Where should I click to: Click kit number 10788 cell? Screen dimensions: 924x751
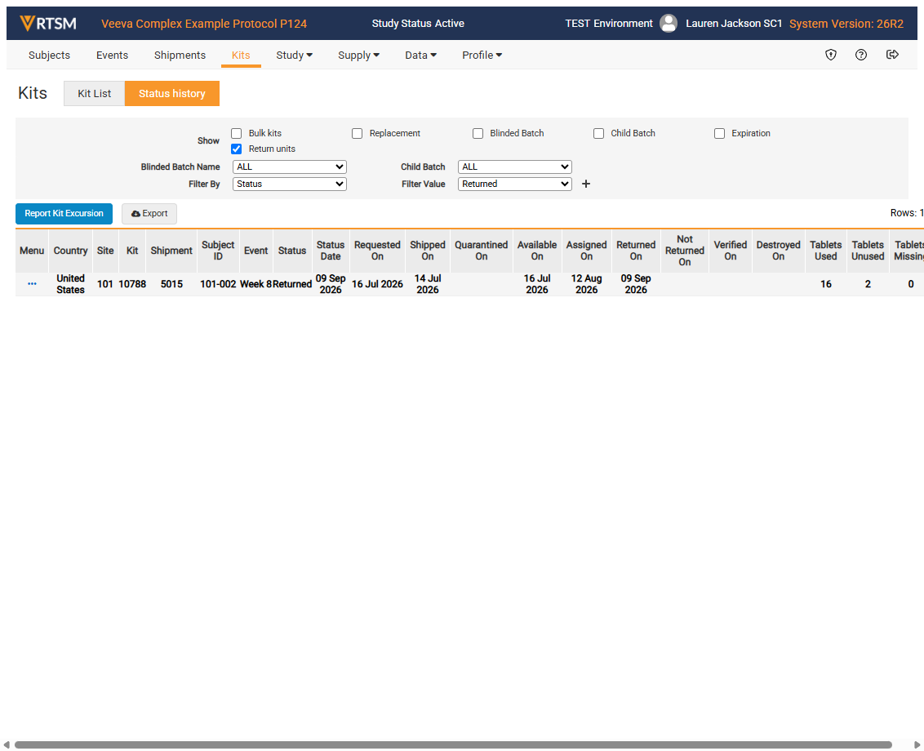[132, 284]
